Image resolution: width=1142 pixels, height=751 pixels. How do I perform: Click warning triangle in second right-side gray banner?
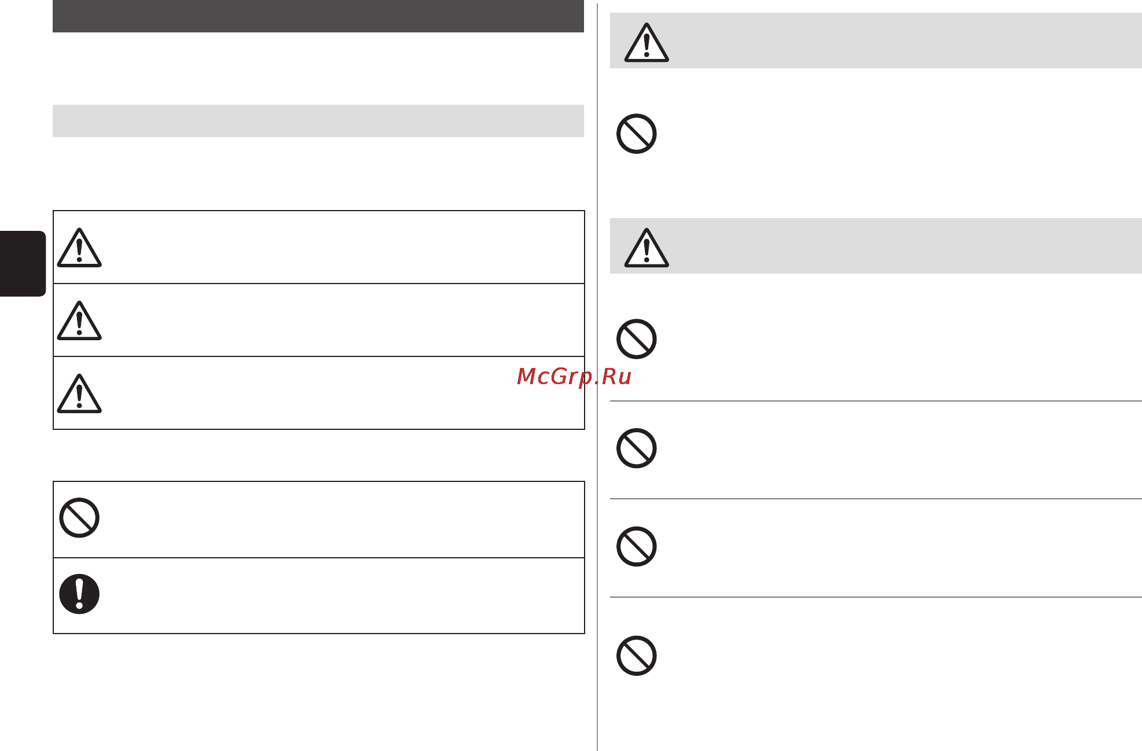coord(647,248)
